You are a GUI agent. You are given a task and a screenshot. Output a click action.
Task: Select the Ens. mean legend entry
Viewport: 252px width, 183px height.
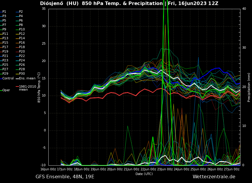click(x=27, y=79)
